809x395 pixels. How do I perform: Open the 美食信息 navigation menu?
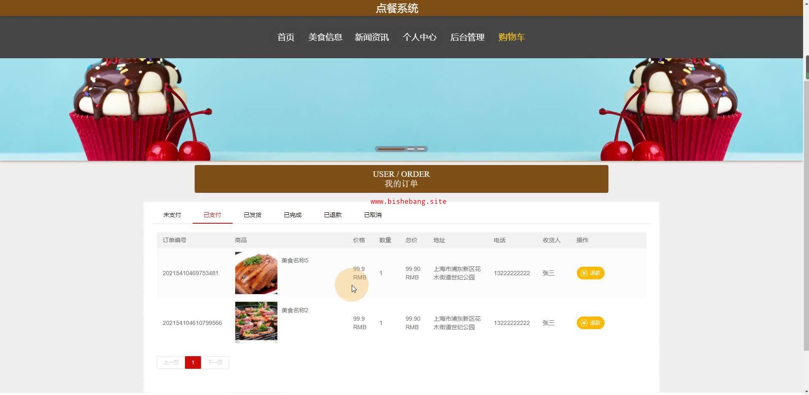coord(325,37)
